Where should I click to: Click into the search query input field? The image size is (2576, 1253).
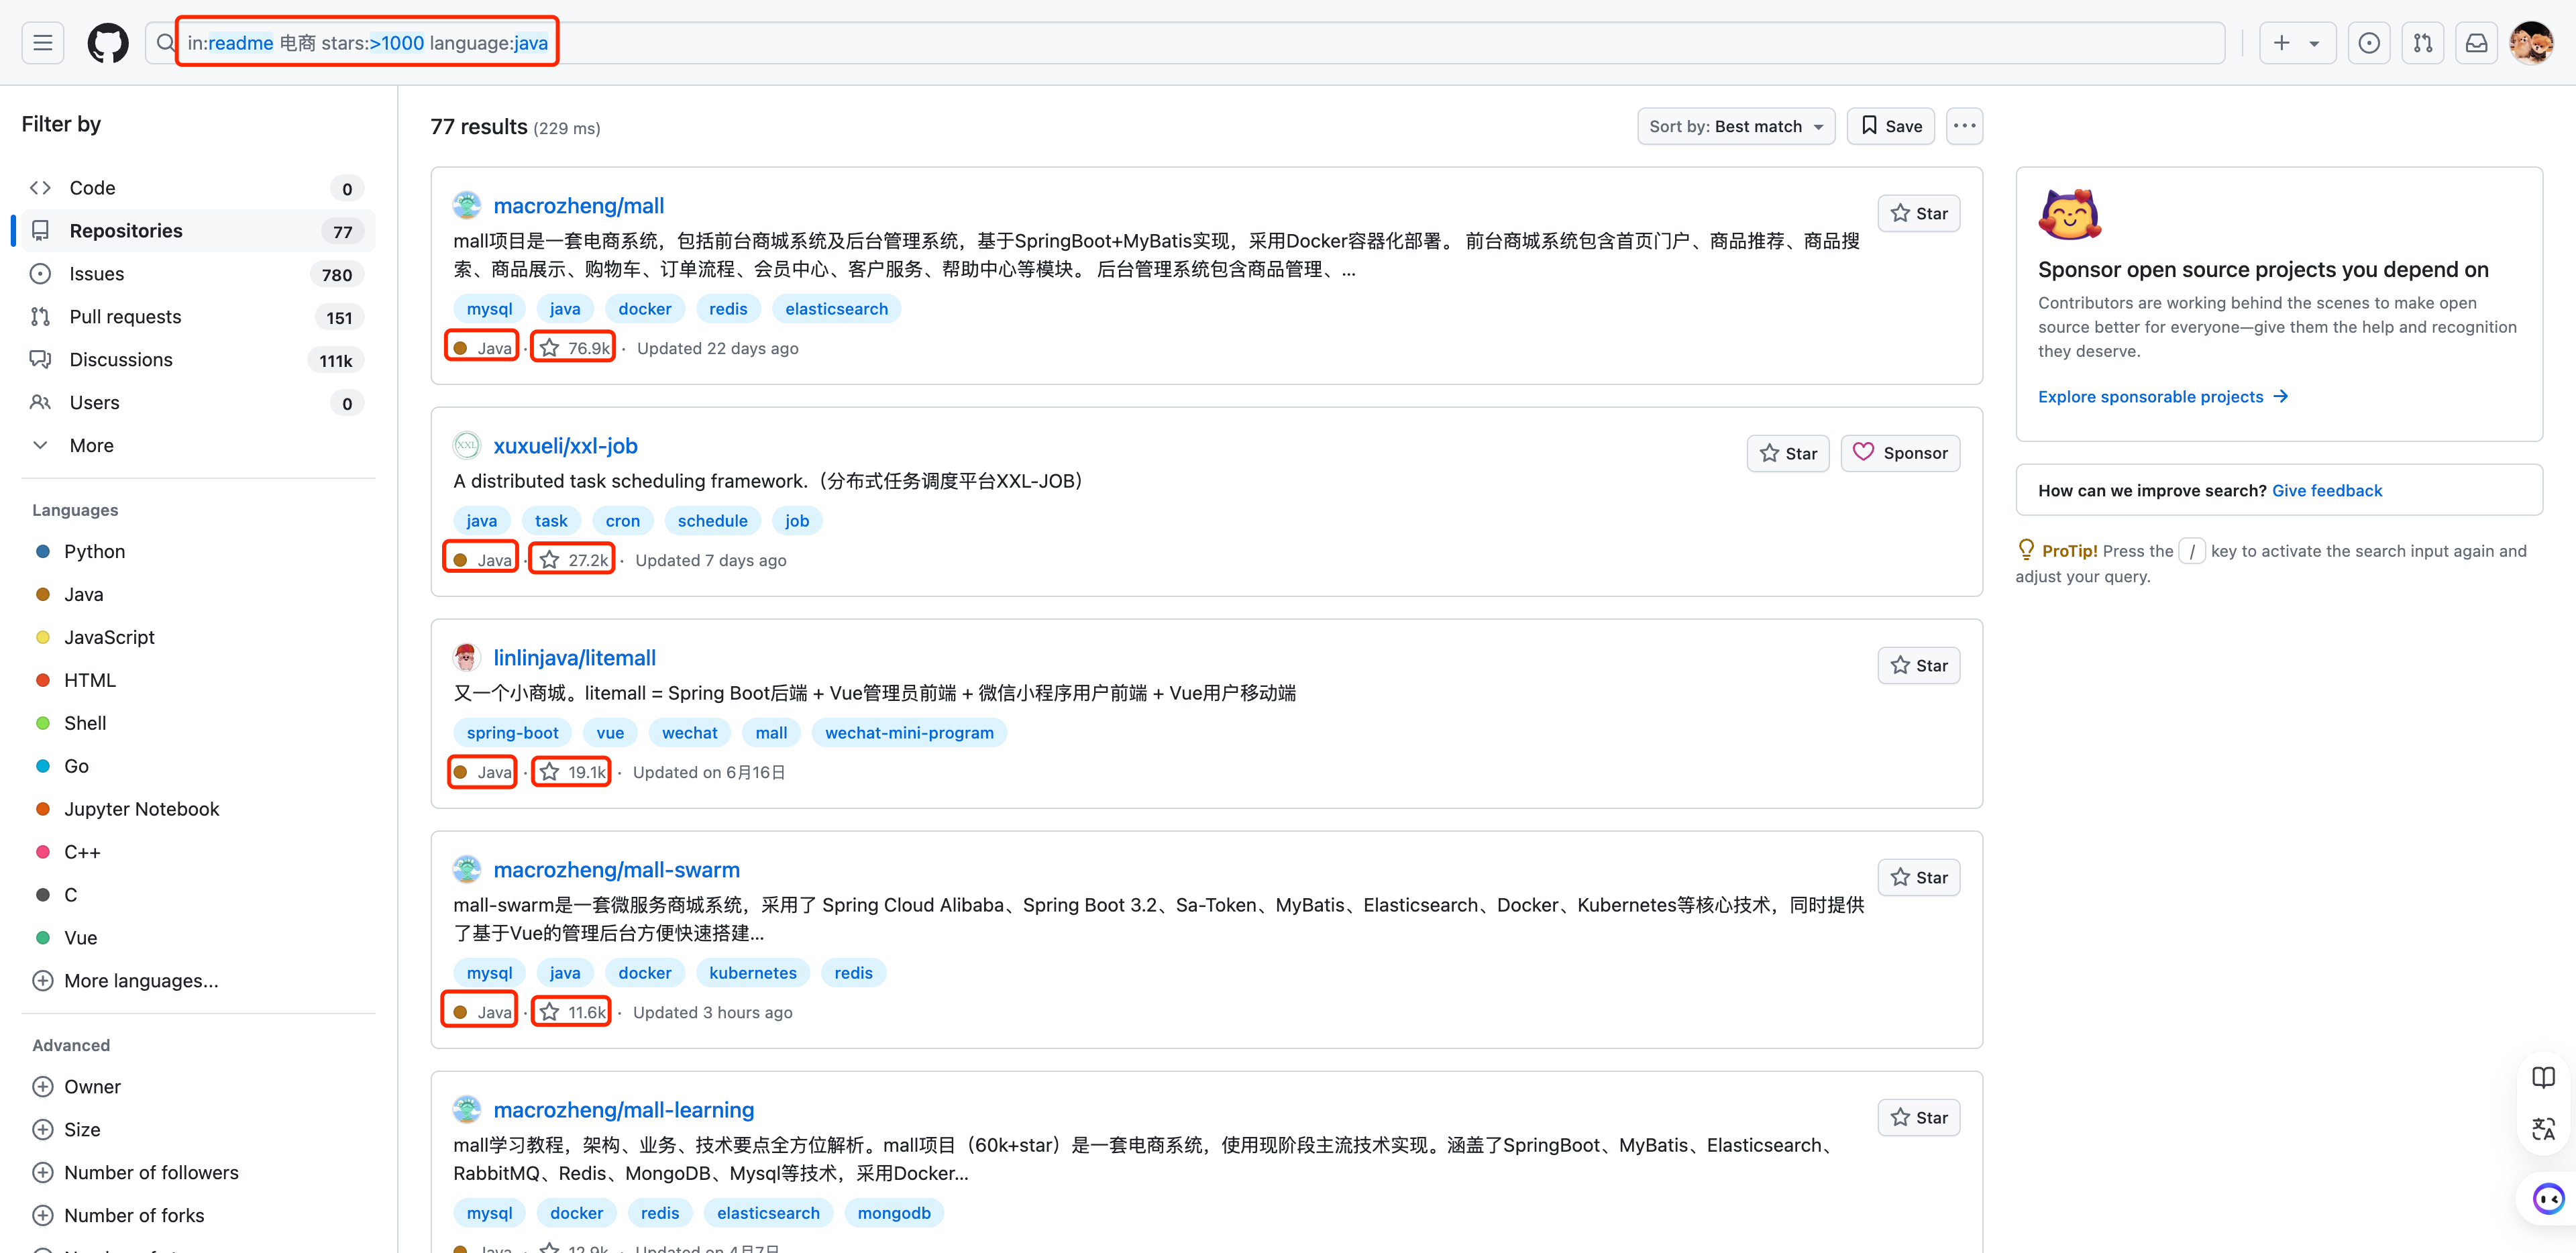(x=1200, y=43)
